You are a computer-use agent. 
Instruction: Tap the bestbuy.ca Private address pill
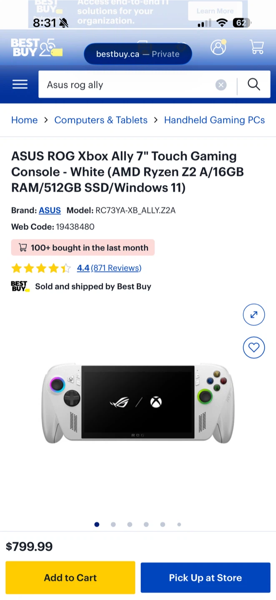point(138,54)
